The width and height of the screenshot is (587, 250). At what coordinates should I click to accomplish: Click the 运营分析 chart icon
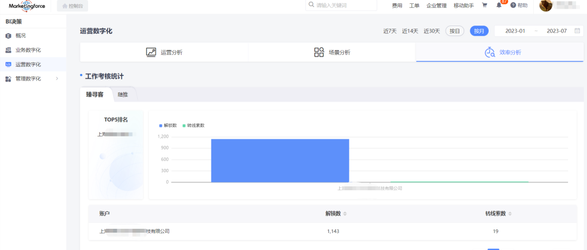(151, 52)
